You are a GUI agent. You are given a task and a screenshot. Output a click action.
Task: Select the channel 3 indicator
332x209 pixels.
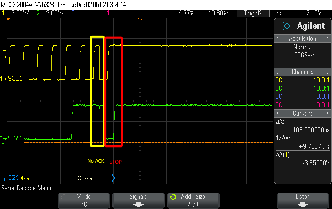(73, 13)
